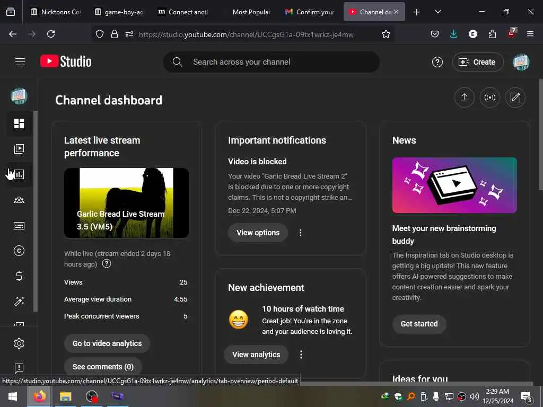543x407 pixels.
Task: Open the Garlic Bread Live Stream thumbnail
Action: pyautogui.click(x=126, y=203)
